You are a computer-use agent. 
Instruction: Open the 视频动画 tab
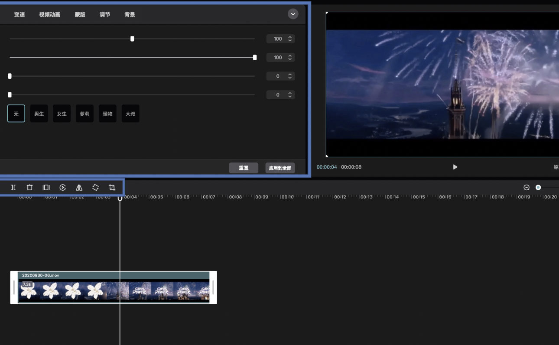pos(50,15)
